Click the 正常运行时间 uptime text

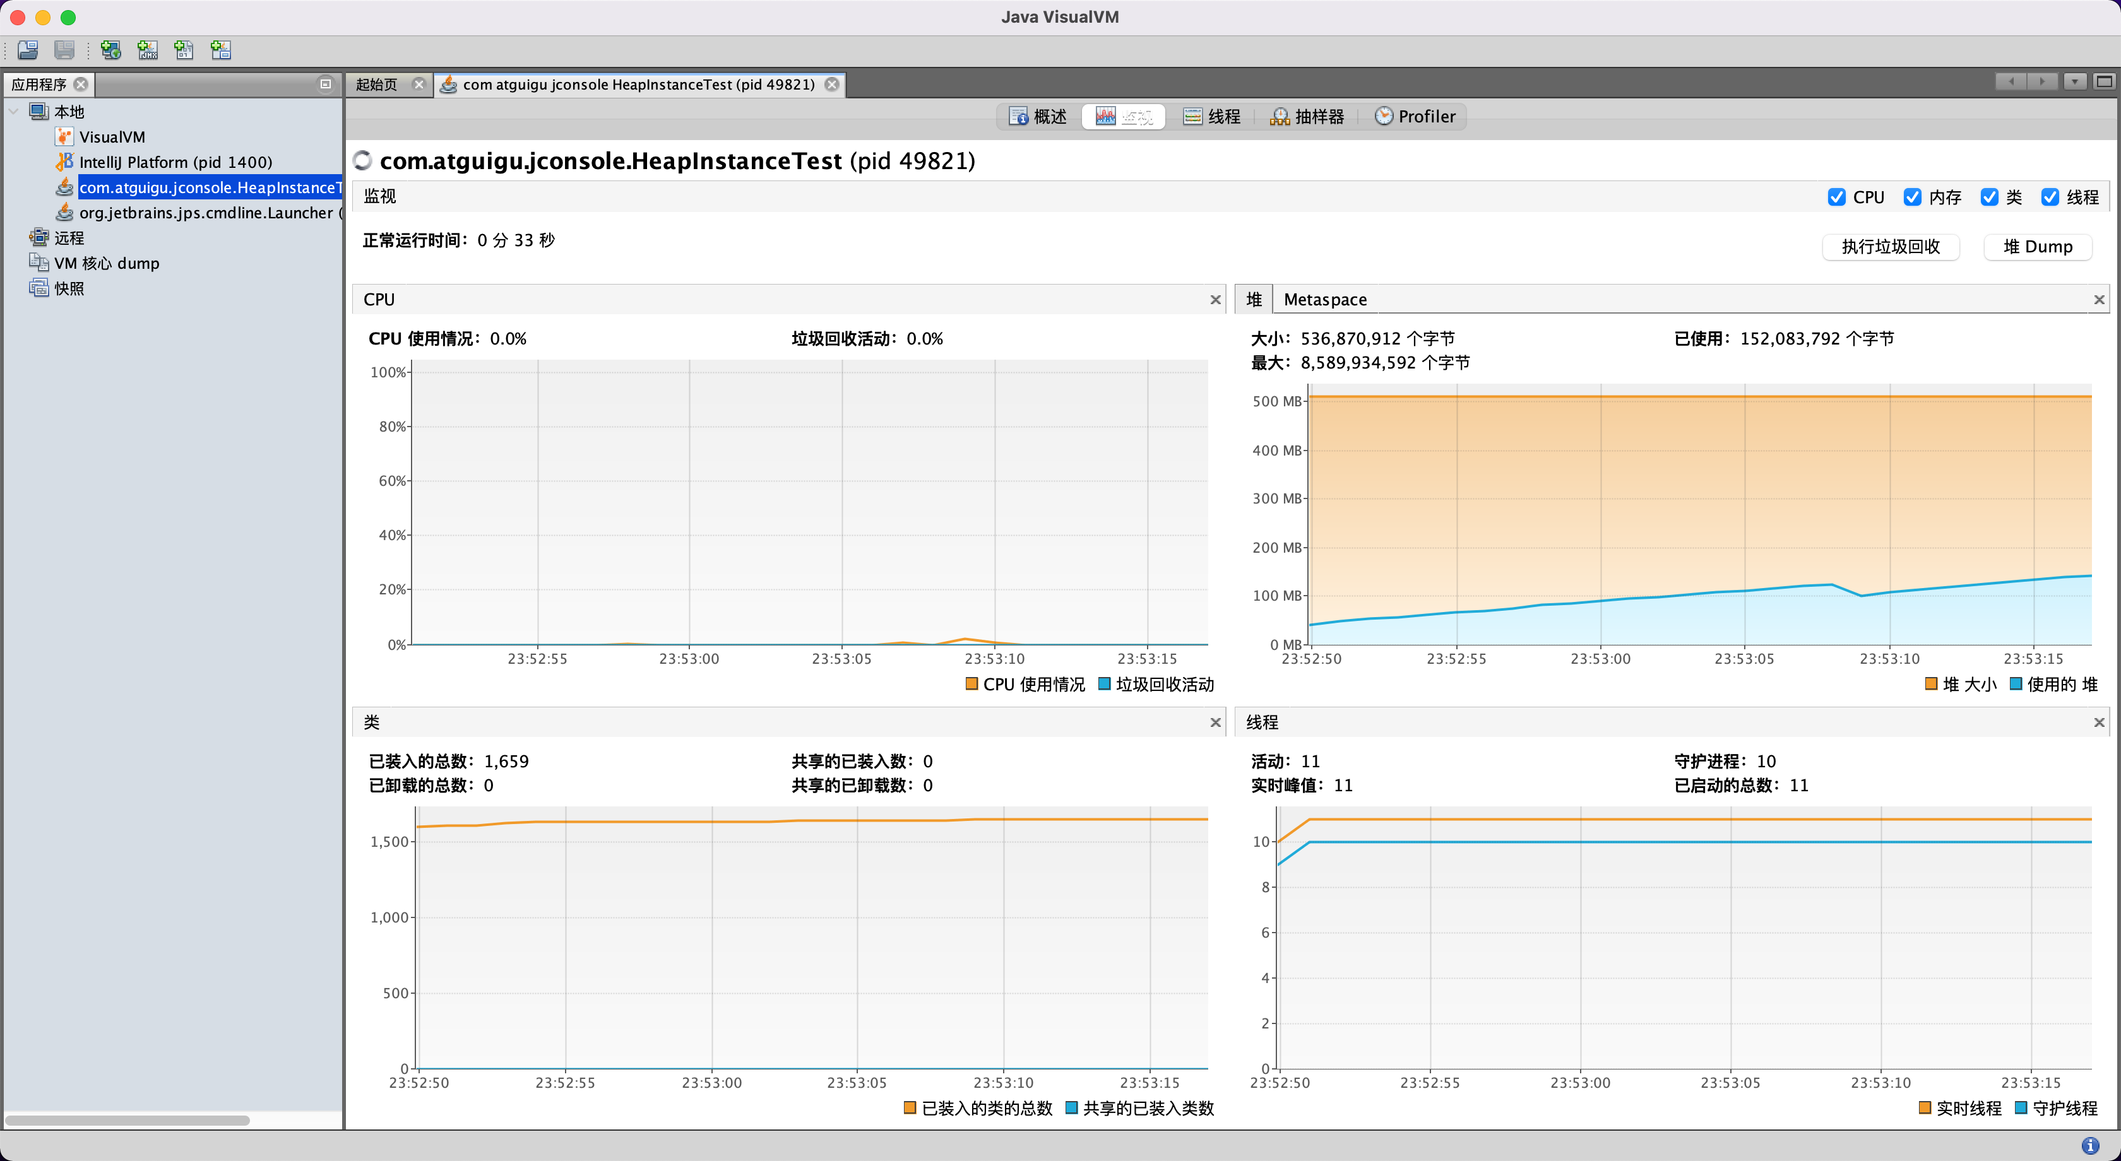coord(459,240)
